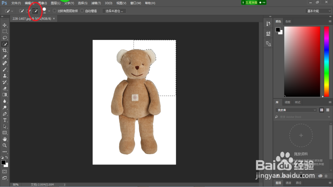The image size is (333, 187).
Task: Open the 我的库 library dropdown
Action: pos(296,110)
